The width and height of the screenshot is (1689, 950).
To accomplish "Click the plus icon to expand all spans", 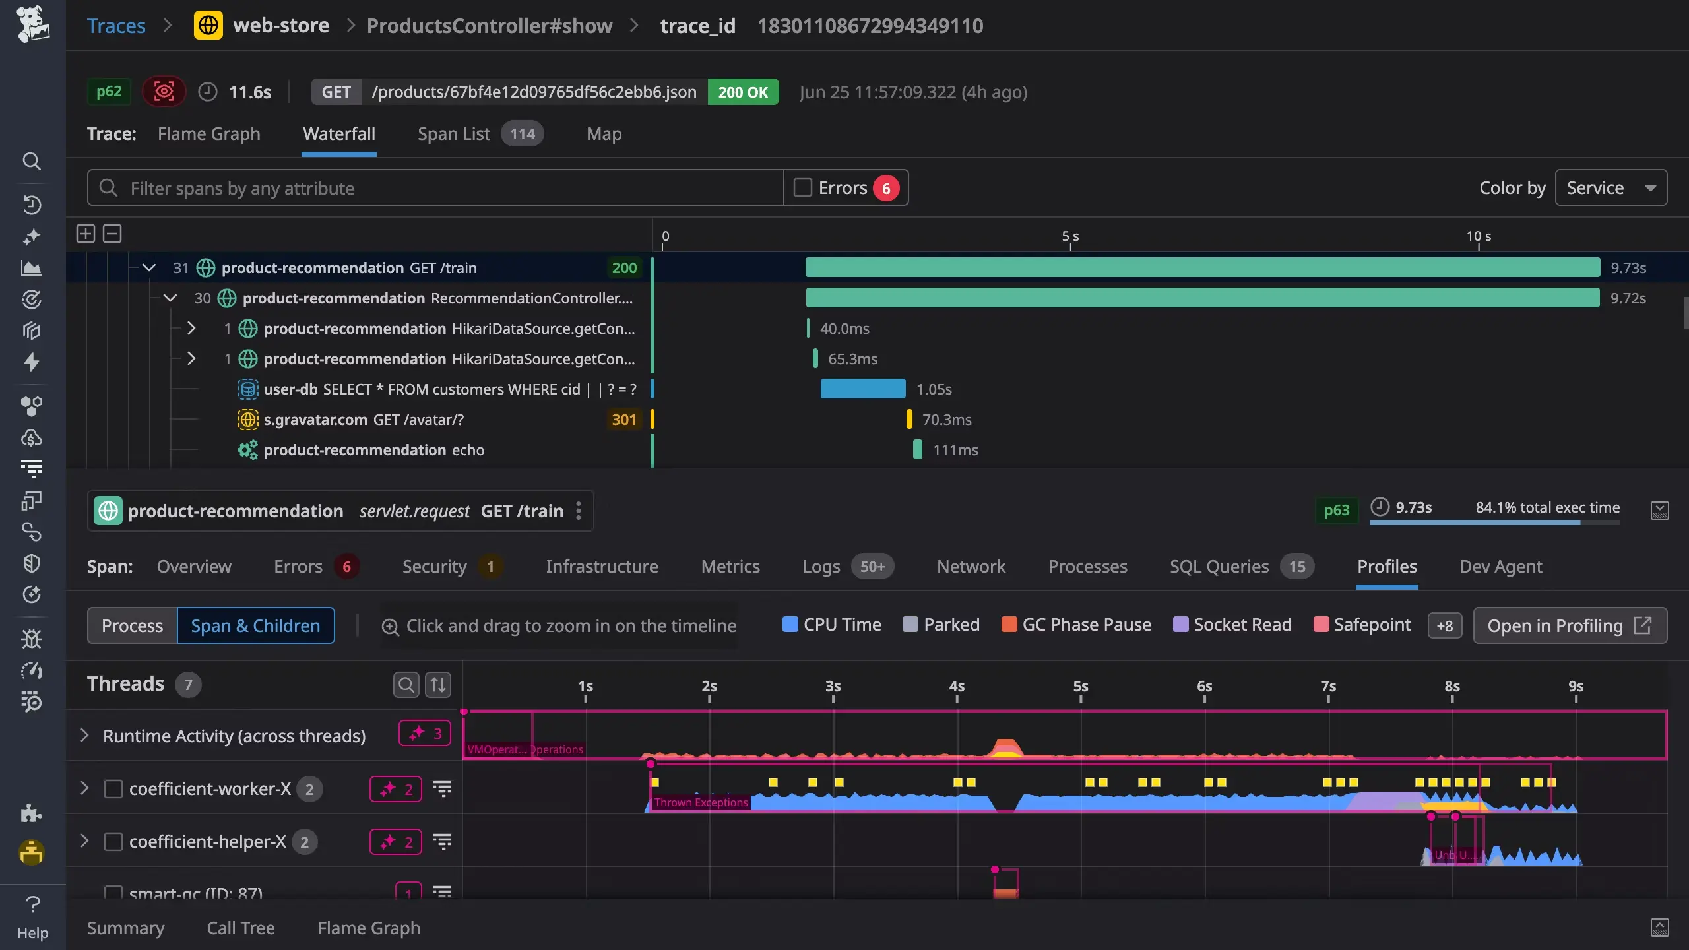I will (86, 234).
